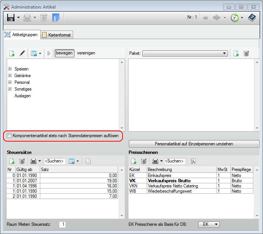Viewport: 263px width, 234px height.
Task: Click the new package icon beside Paket
Action: (236, 53)
